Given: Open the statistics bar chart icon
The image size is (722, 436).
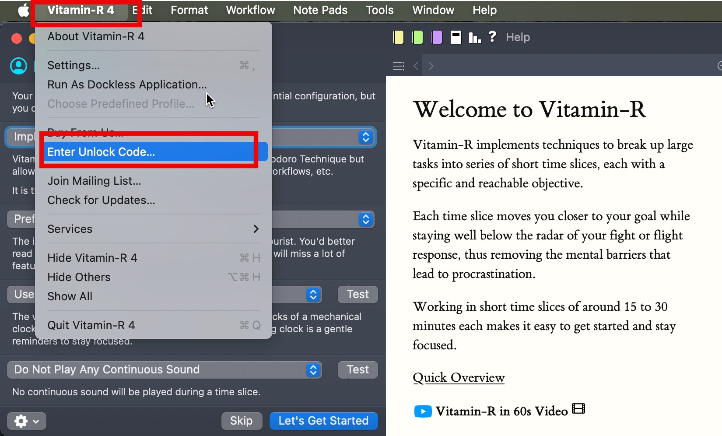Looking at the screenshot, I should click(x=475, y=38).
